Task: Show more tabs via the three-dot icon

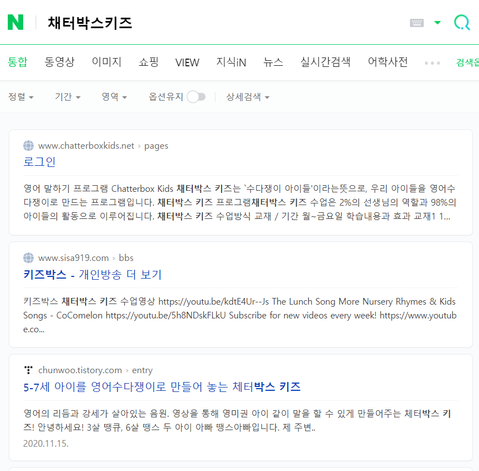Action: [x=432, y=63]
